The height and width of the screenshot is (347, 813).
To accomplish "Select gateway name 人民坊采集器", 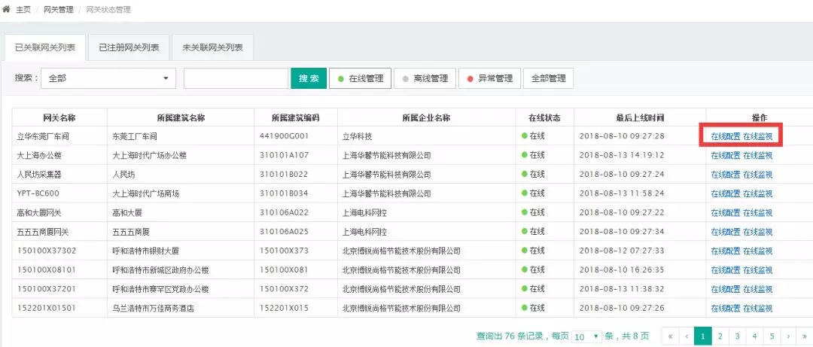I will [39, 175].
